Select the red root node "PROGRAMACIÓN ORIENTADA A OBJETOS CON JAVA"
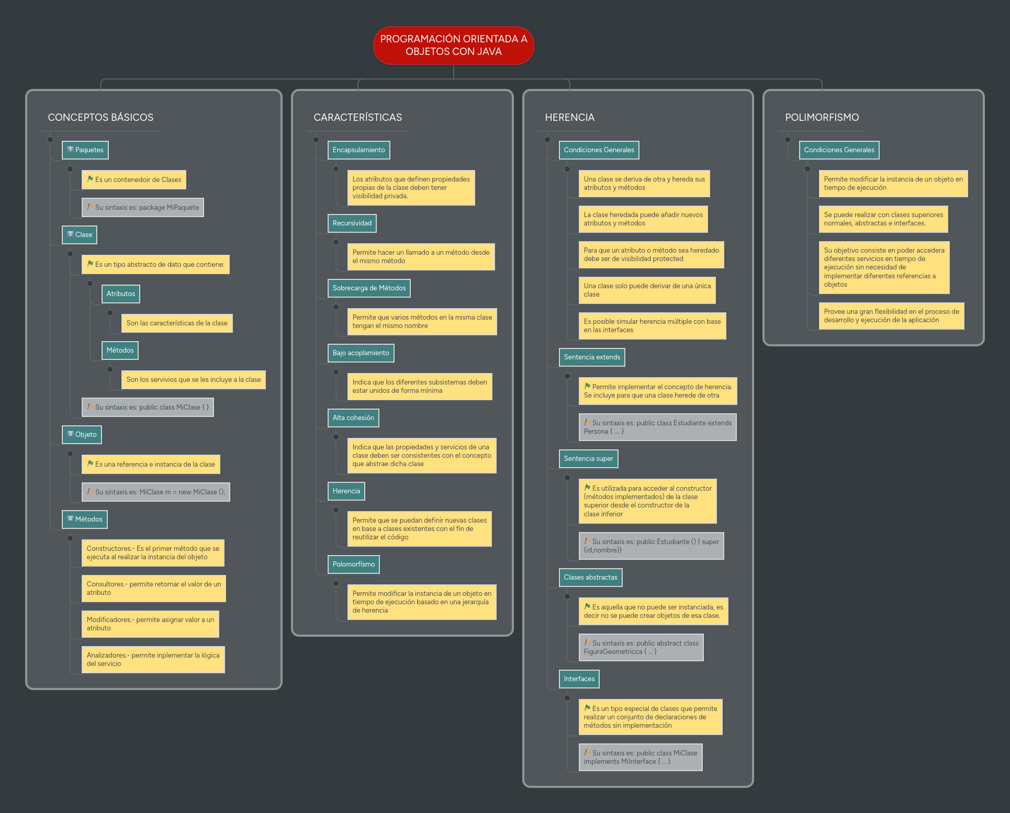 (x=454, y=46)
